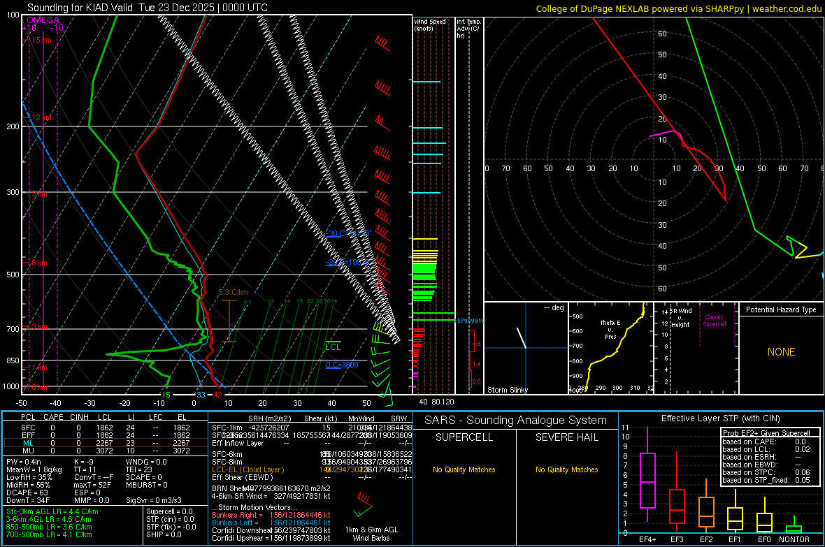Select the MU parcel row
This screenshot has height=547, width=825.
tap(104, 451)
